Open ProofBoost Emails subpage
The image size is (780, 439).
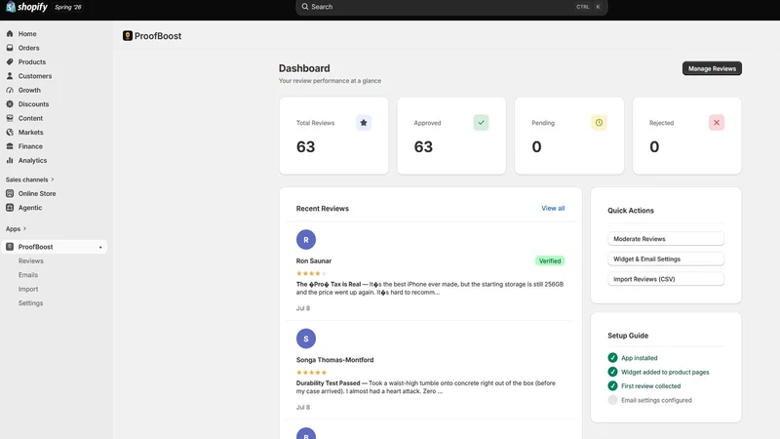28,275
